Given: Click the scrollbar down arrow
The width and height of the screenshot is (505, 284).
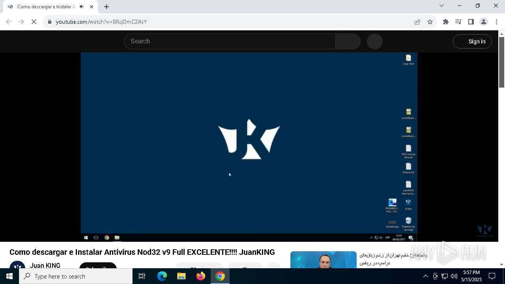Looking at the screenshot, I should (x=502, y=265).
